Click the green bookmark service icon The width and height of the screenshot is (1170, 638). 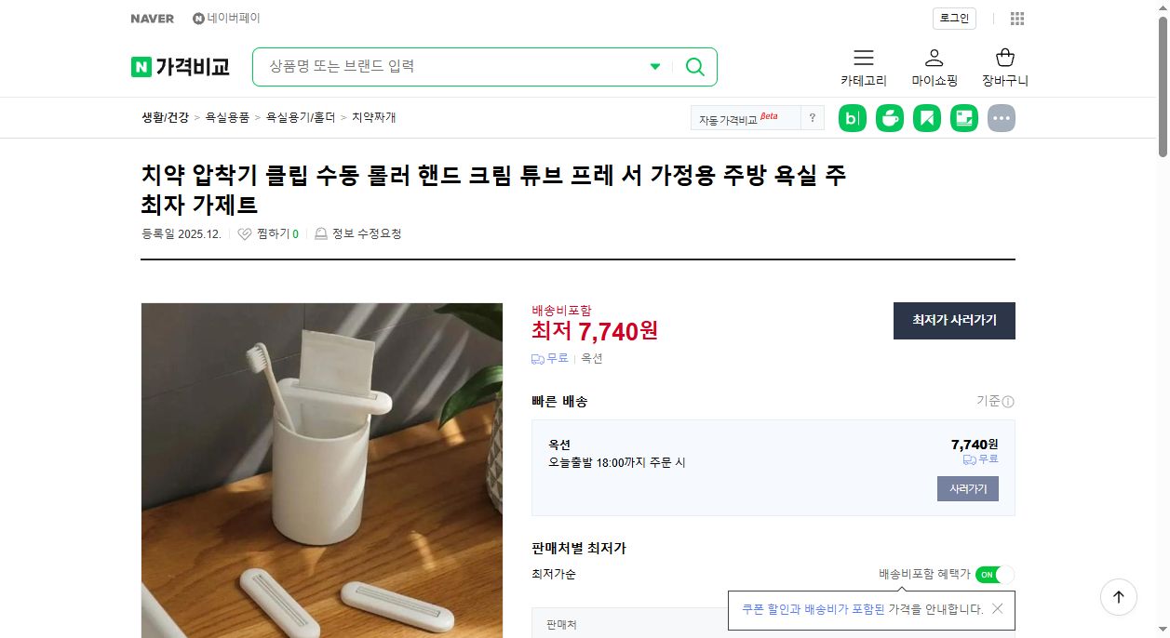[927, 118]
